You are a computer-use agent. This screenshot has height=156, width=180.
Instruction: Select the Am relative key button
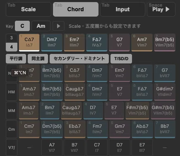coord(41,26)
